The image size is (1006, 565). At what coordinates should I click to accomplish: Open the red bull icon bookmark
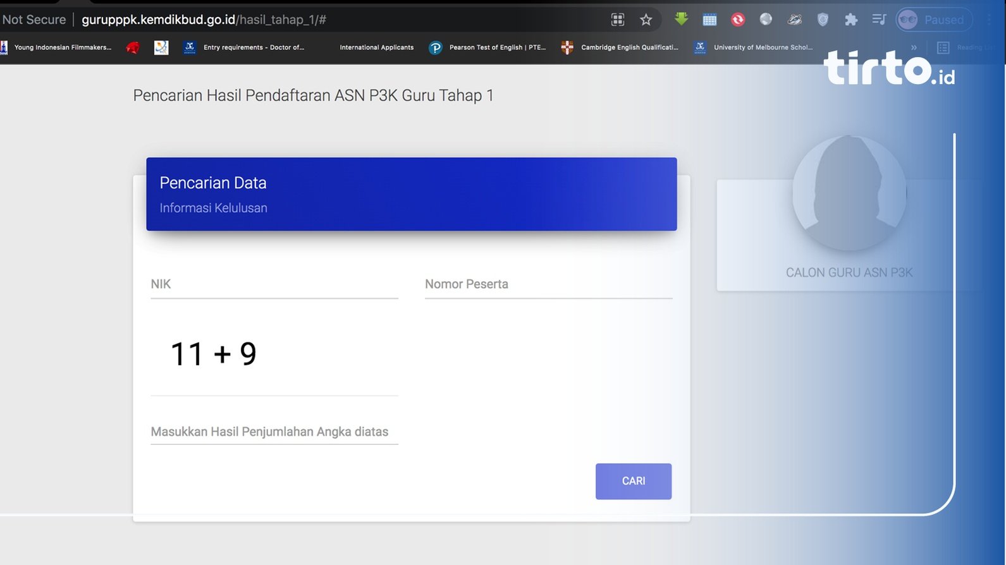click(x=133, y=47)
